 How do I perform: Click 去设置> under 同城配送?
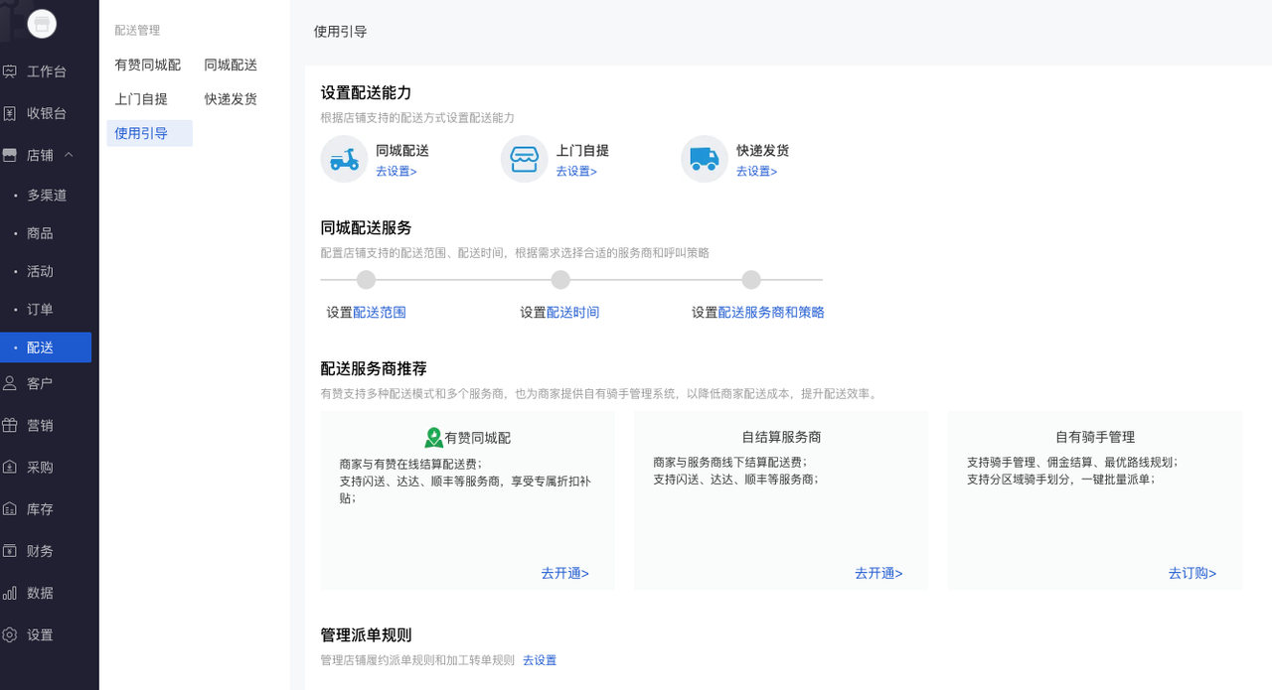pyautogui.click(x=397, y=171)
